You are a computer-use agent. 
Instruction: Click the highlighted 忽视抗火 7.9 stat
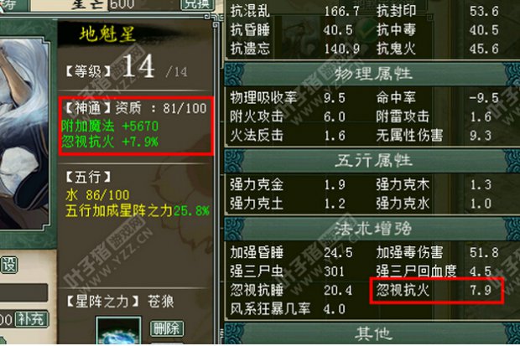(437, 291)
